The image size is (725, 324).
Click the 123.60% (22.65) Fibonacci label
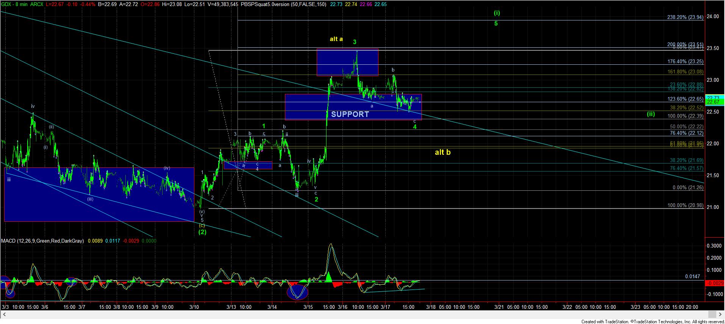(x=685, y=99)
